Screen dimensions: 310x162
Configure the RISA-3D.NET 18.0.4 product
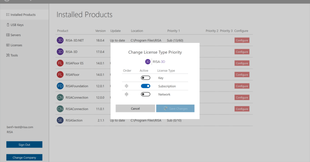coord(241,40)
